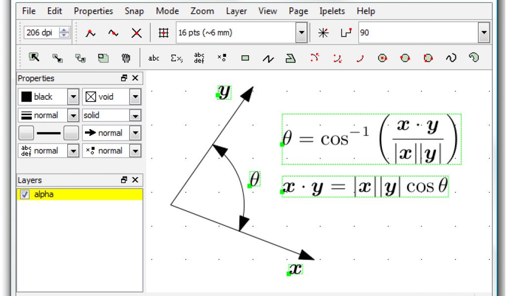Toggle snap to grid button
This screenshot has width=506, height=296.
163,33
